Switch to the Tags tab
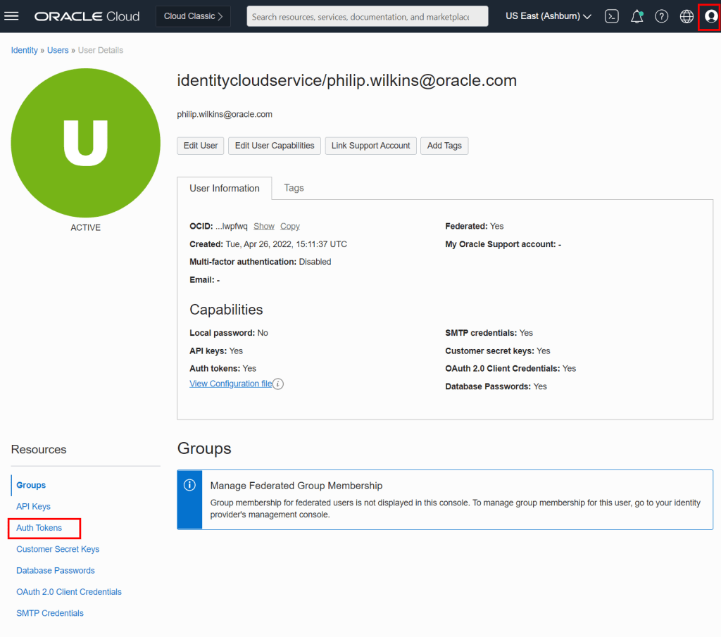721x637 pixels. (294, 188)
